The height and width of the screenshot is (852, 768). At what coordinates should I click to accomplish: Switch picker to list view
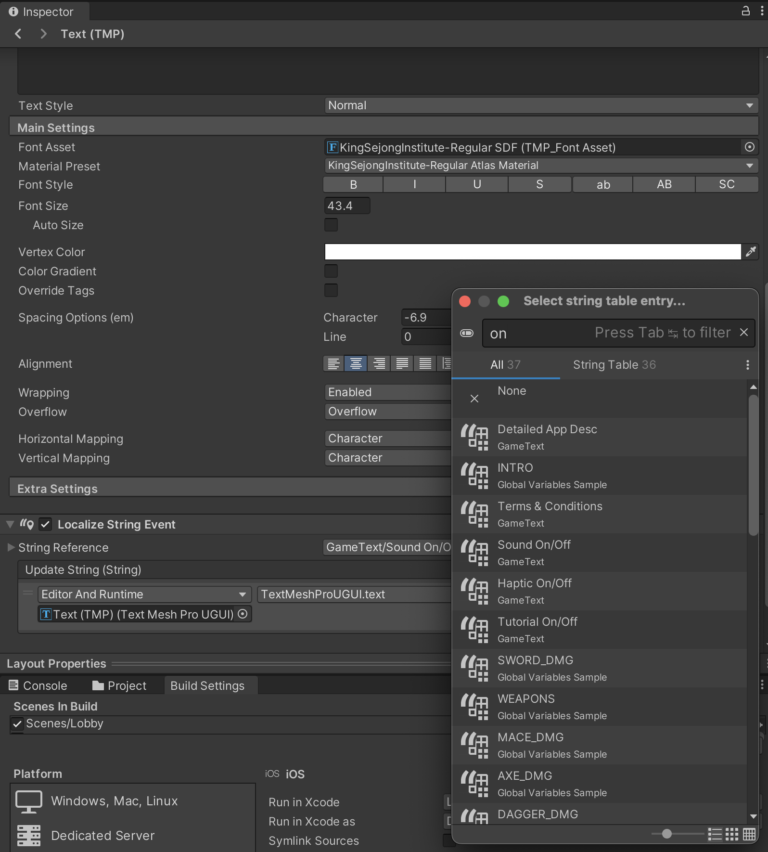coord(715,834)
